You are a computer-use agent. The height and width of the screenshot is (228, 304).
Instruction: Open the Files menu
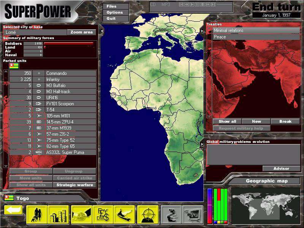click(116, 6)
